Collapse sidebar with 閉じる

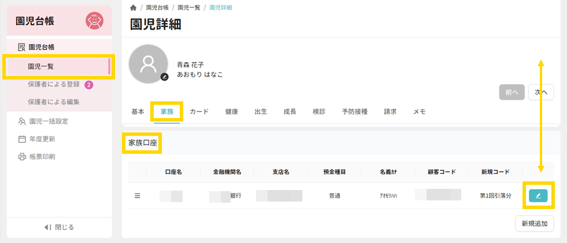(59, 227)
